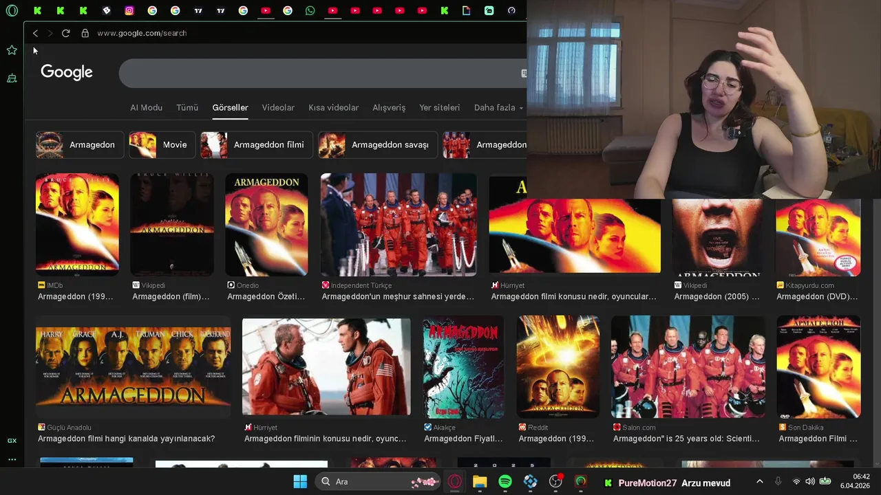881x495 pixels.
Task: Open the speed gauge icon tab
Action: pos(511,10)
